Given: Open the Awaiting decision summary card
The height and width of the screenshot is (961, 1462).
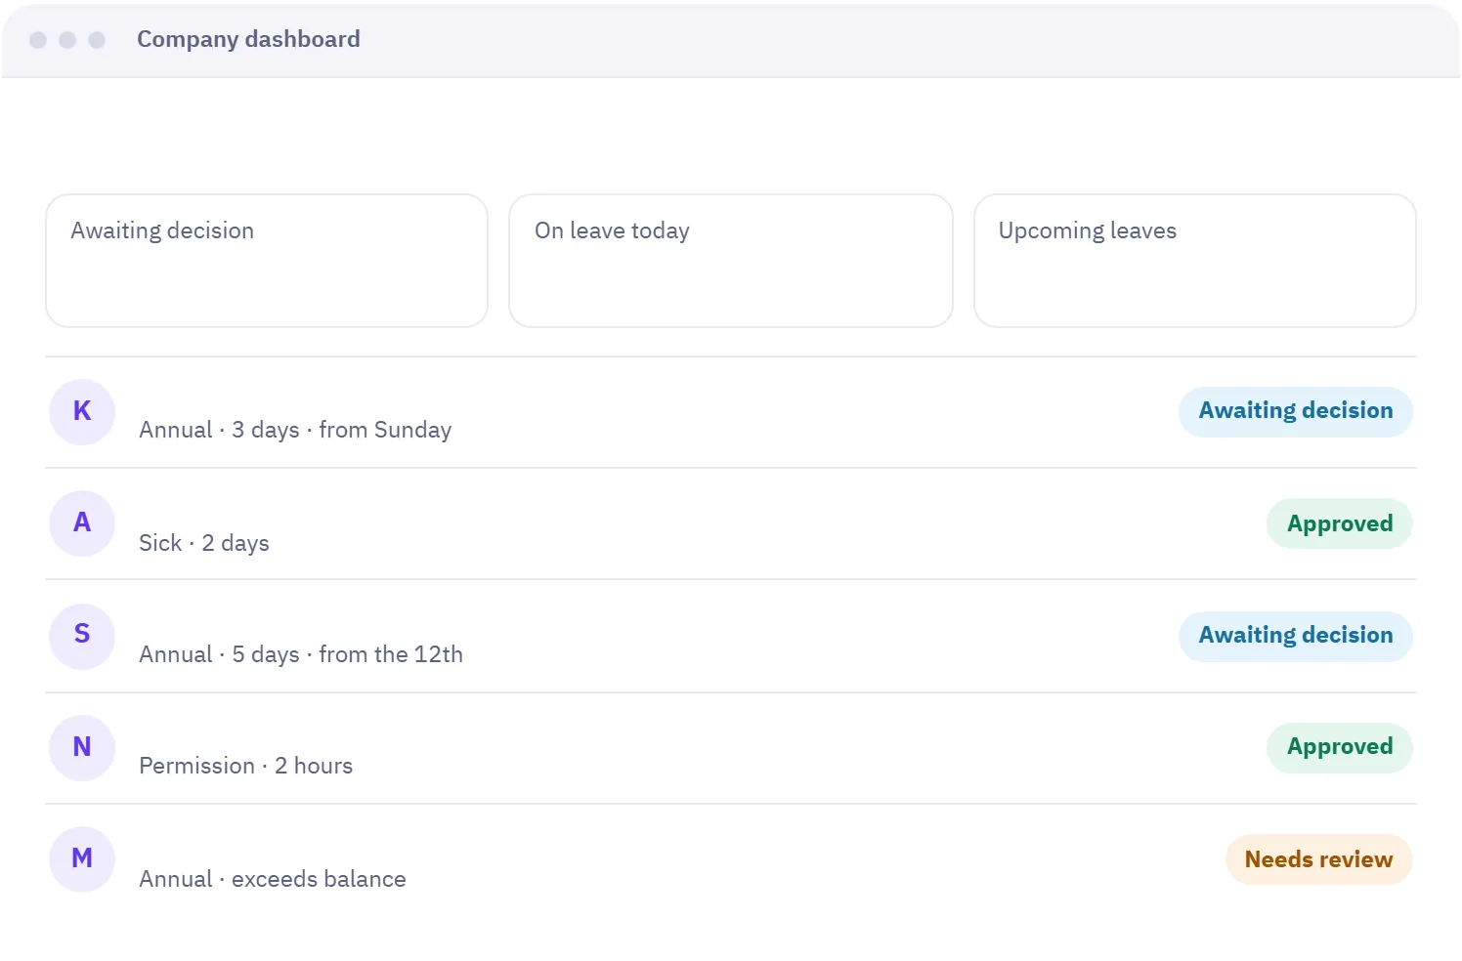Looking at the screenshot, I should [x=267, y=261].
